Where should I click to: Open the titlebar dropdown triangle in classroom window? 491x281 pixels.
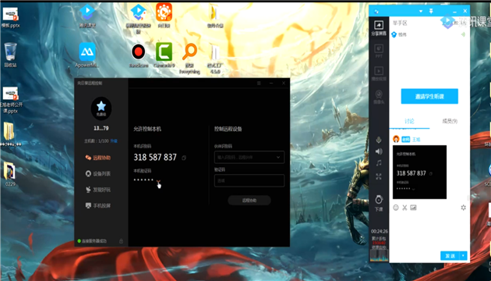[421, 11]
